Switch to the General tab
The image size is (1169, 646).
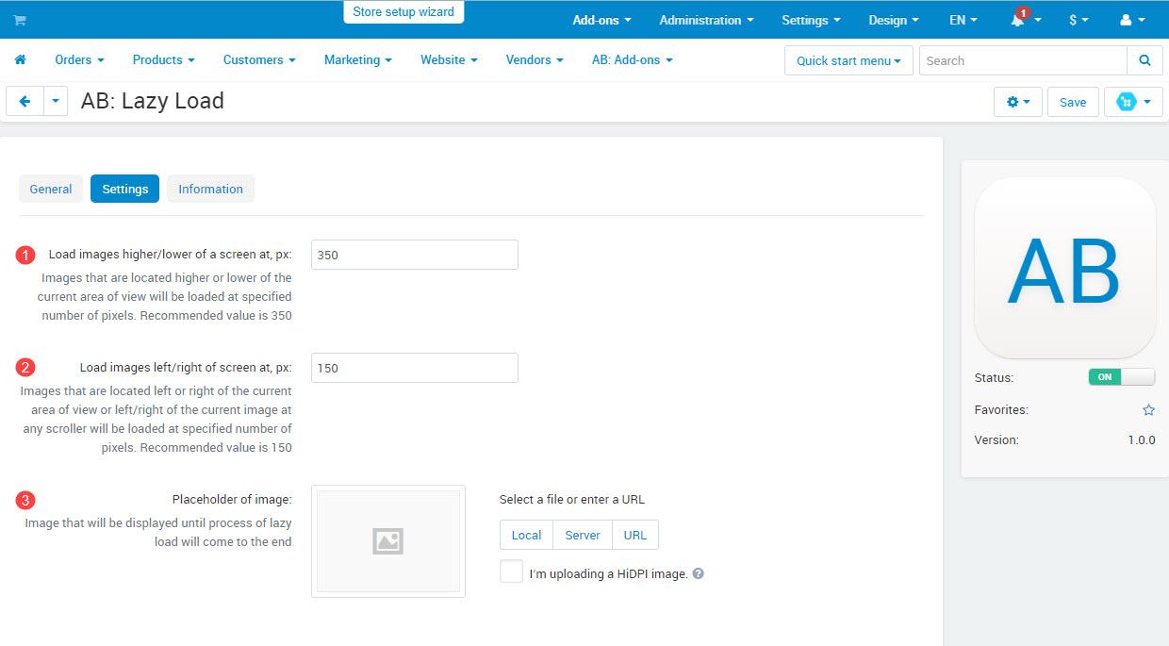point(51,189)
